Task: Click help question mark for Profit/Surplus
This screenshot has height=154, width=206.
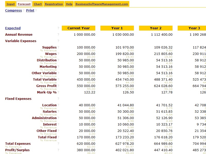Action: 58,150
